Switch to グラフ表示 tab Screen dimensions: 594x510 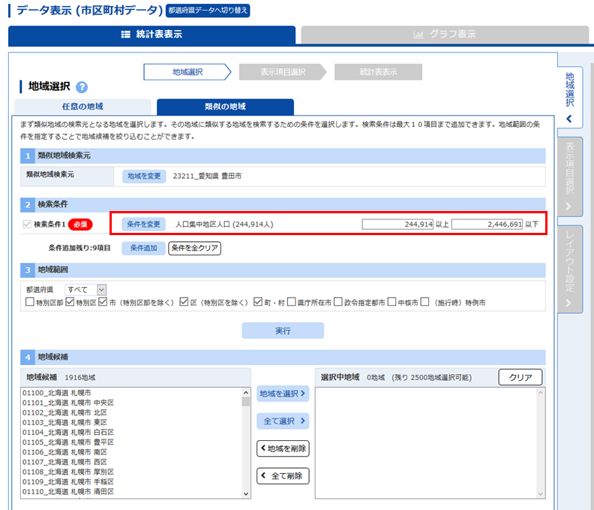[x=444, y=35]
